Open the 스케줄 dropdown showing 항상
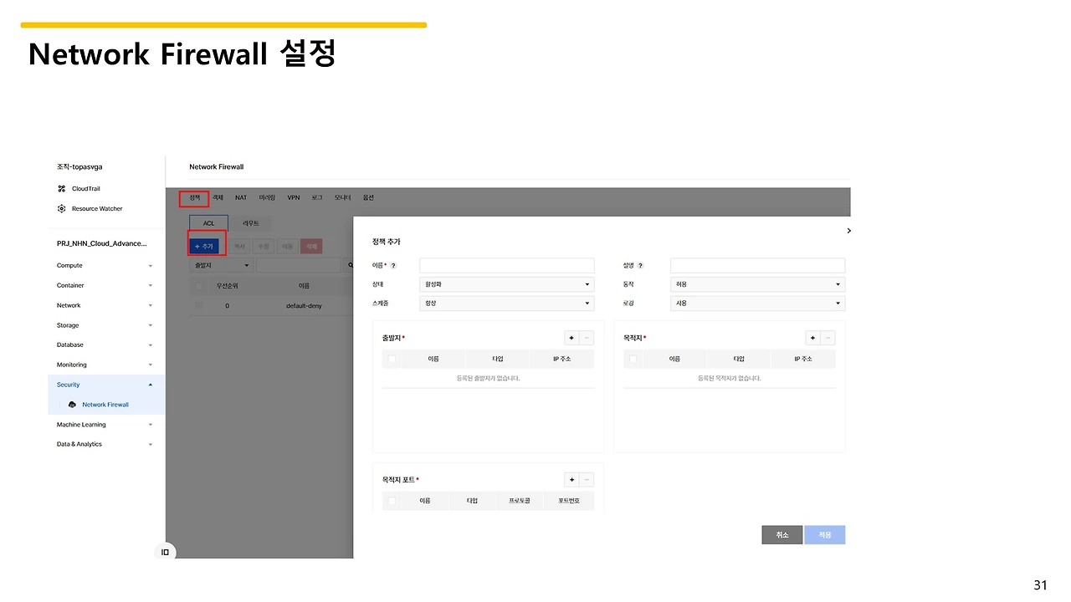 click(507, 304)
